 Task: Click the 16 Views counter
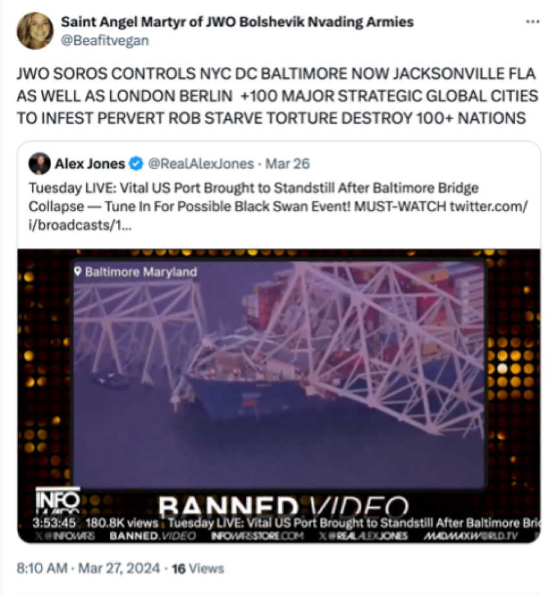coord(198,569)
